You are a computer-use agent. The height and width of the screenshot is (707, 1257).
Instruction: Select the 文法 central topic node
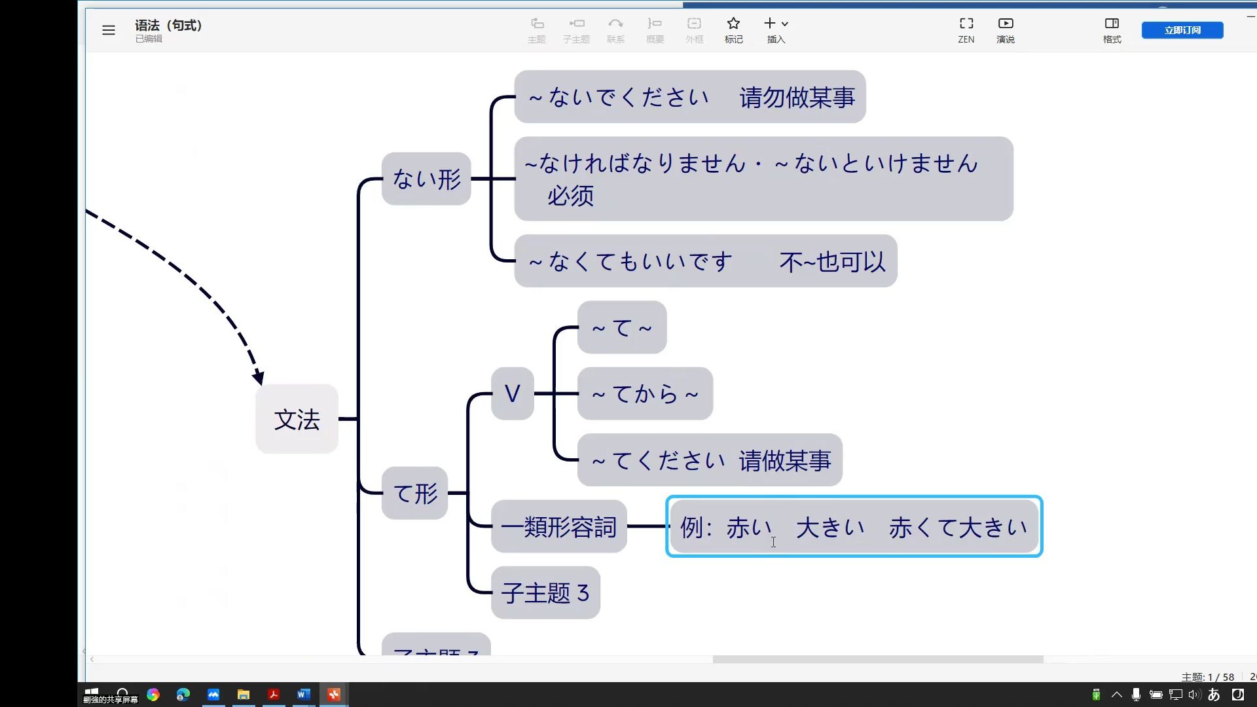[x=297, y=421]
